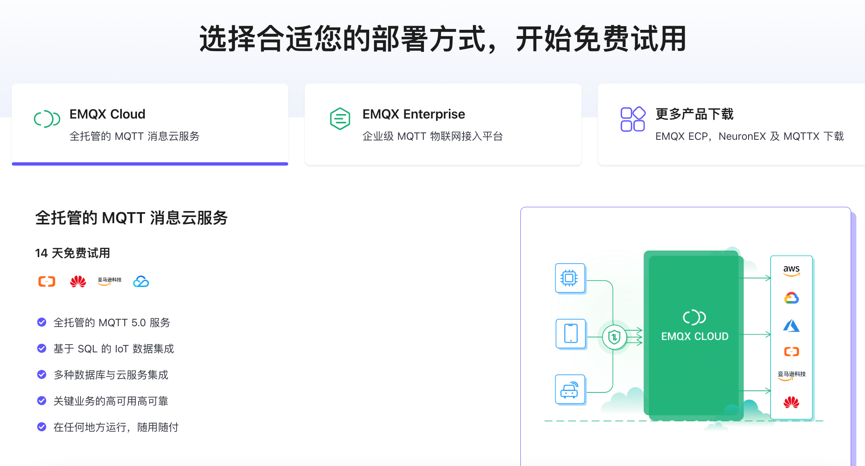
Task: Click the Huawei logo under free trial
Action: point(78,282)
